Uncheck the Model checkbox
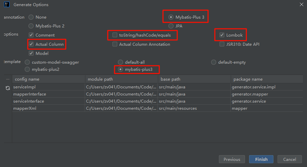The height and width of the screenshot is (167, 307). point(31,53)
